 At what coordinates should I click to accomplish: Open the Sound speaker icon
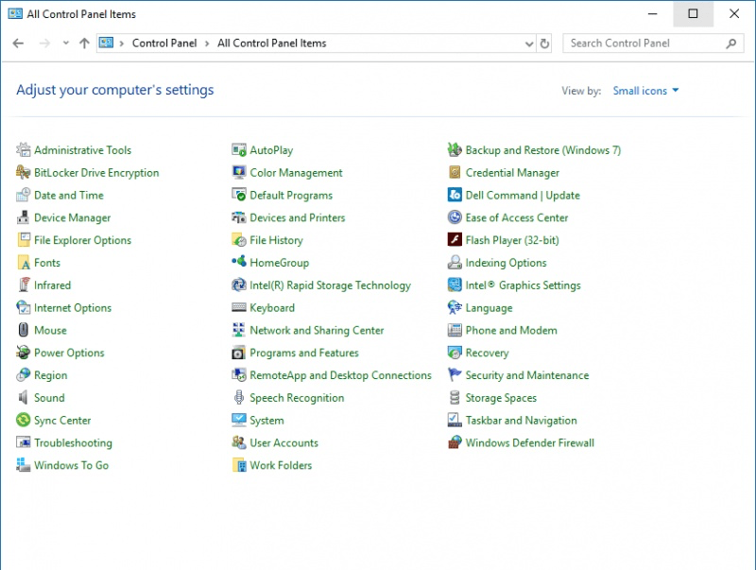[23, 398]
